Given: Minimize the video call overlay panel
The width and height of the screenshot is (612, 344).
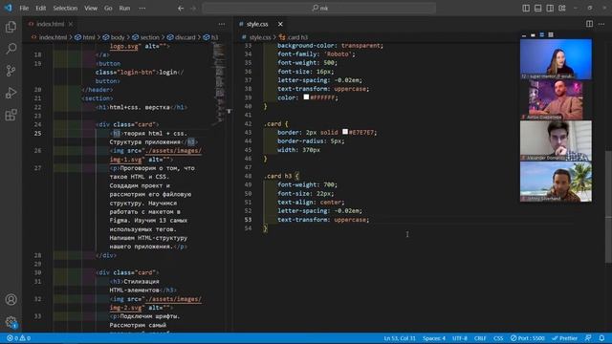Looking at the screenshot, I should tap(524, 35).
